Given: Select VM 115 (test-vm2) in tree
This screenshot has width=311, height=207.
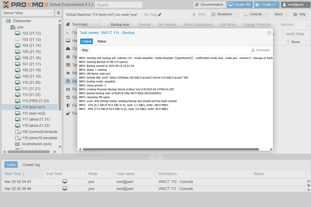Looking at the screenshot, I should coord(34,113).
